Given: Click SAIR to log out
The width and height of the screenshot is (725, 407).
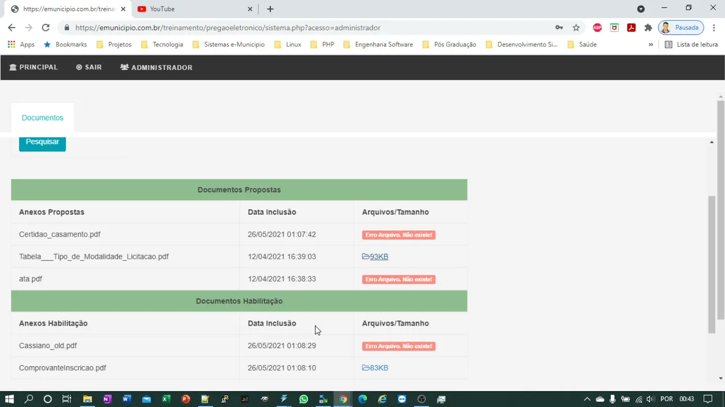Looking at the screenshot, I should [89, 67].
